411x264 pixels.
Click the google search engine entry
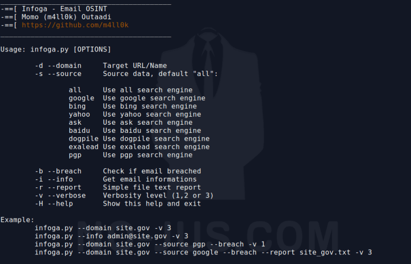137,99
